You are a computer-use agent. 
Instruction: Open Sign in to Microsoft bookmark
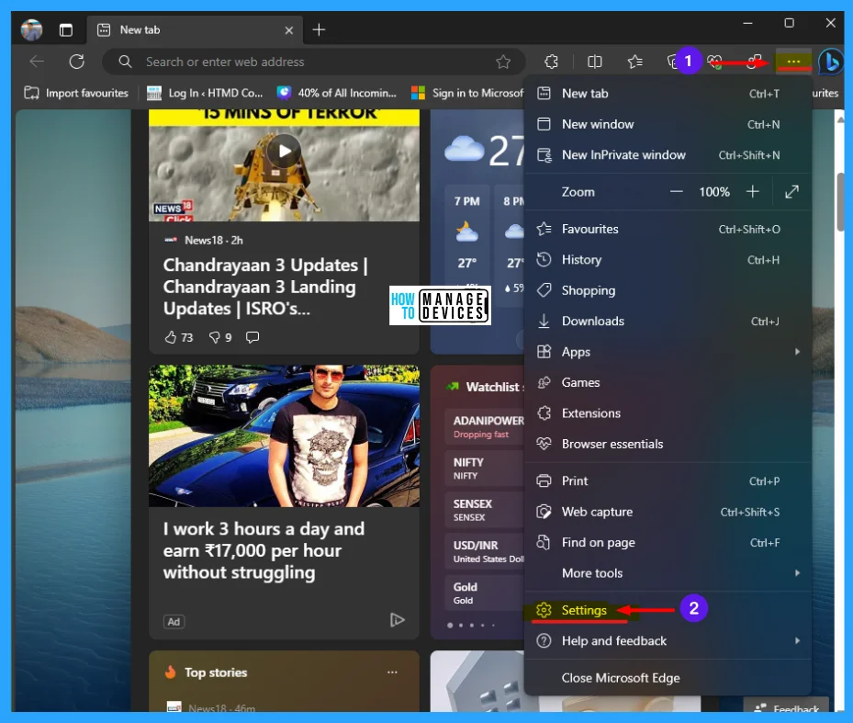click(x=467, y=93)
